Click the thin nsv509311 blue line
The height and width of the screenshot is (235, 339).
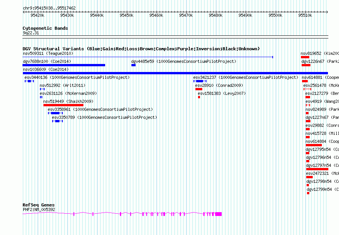[x=148, y=57]
